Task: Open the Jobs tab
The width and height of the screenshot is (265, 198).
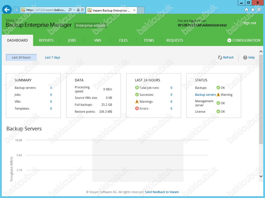Action: (72, 40)
